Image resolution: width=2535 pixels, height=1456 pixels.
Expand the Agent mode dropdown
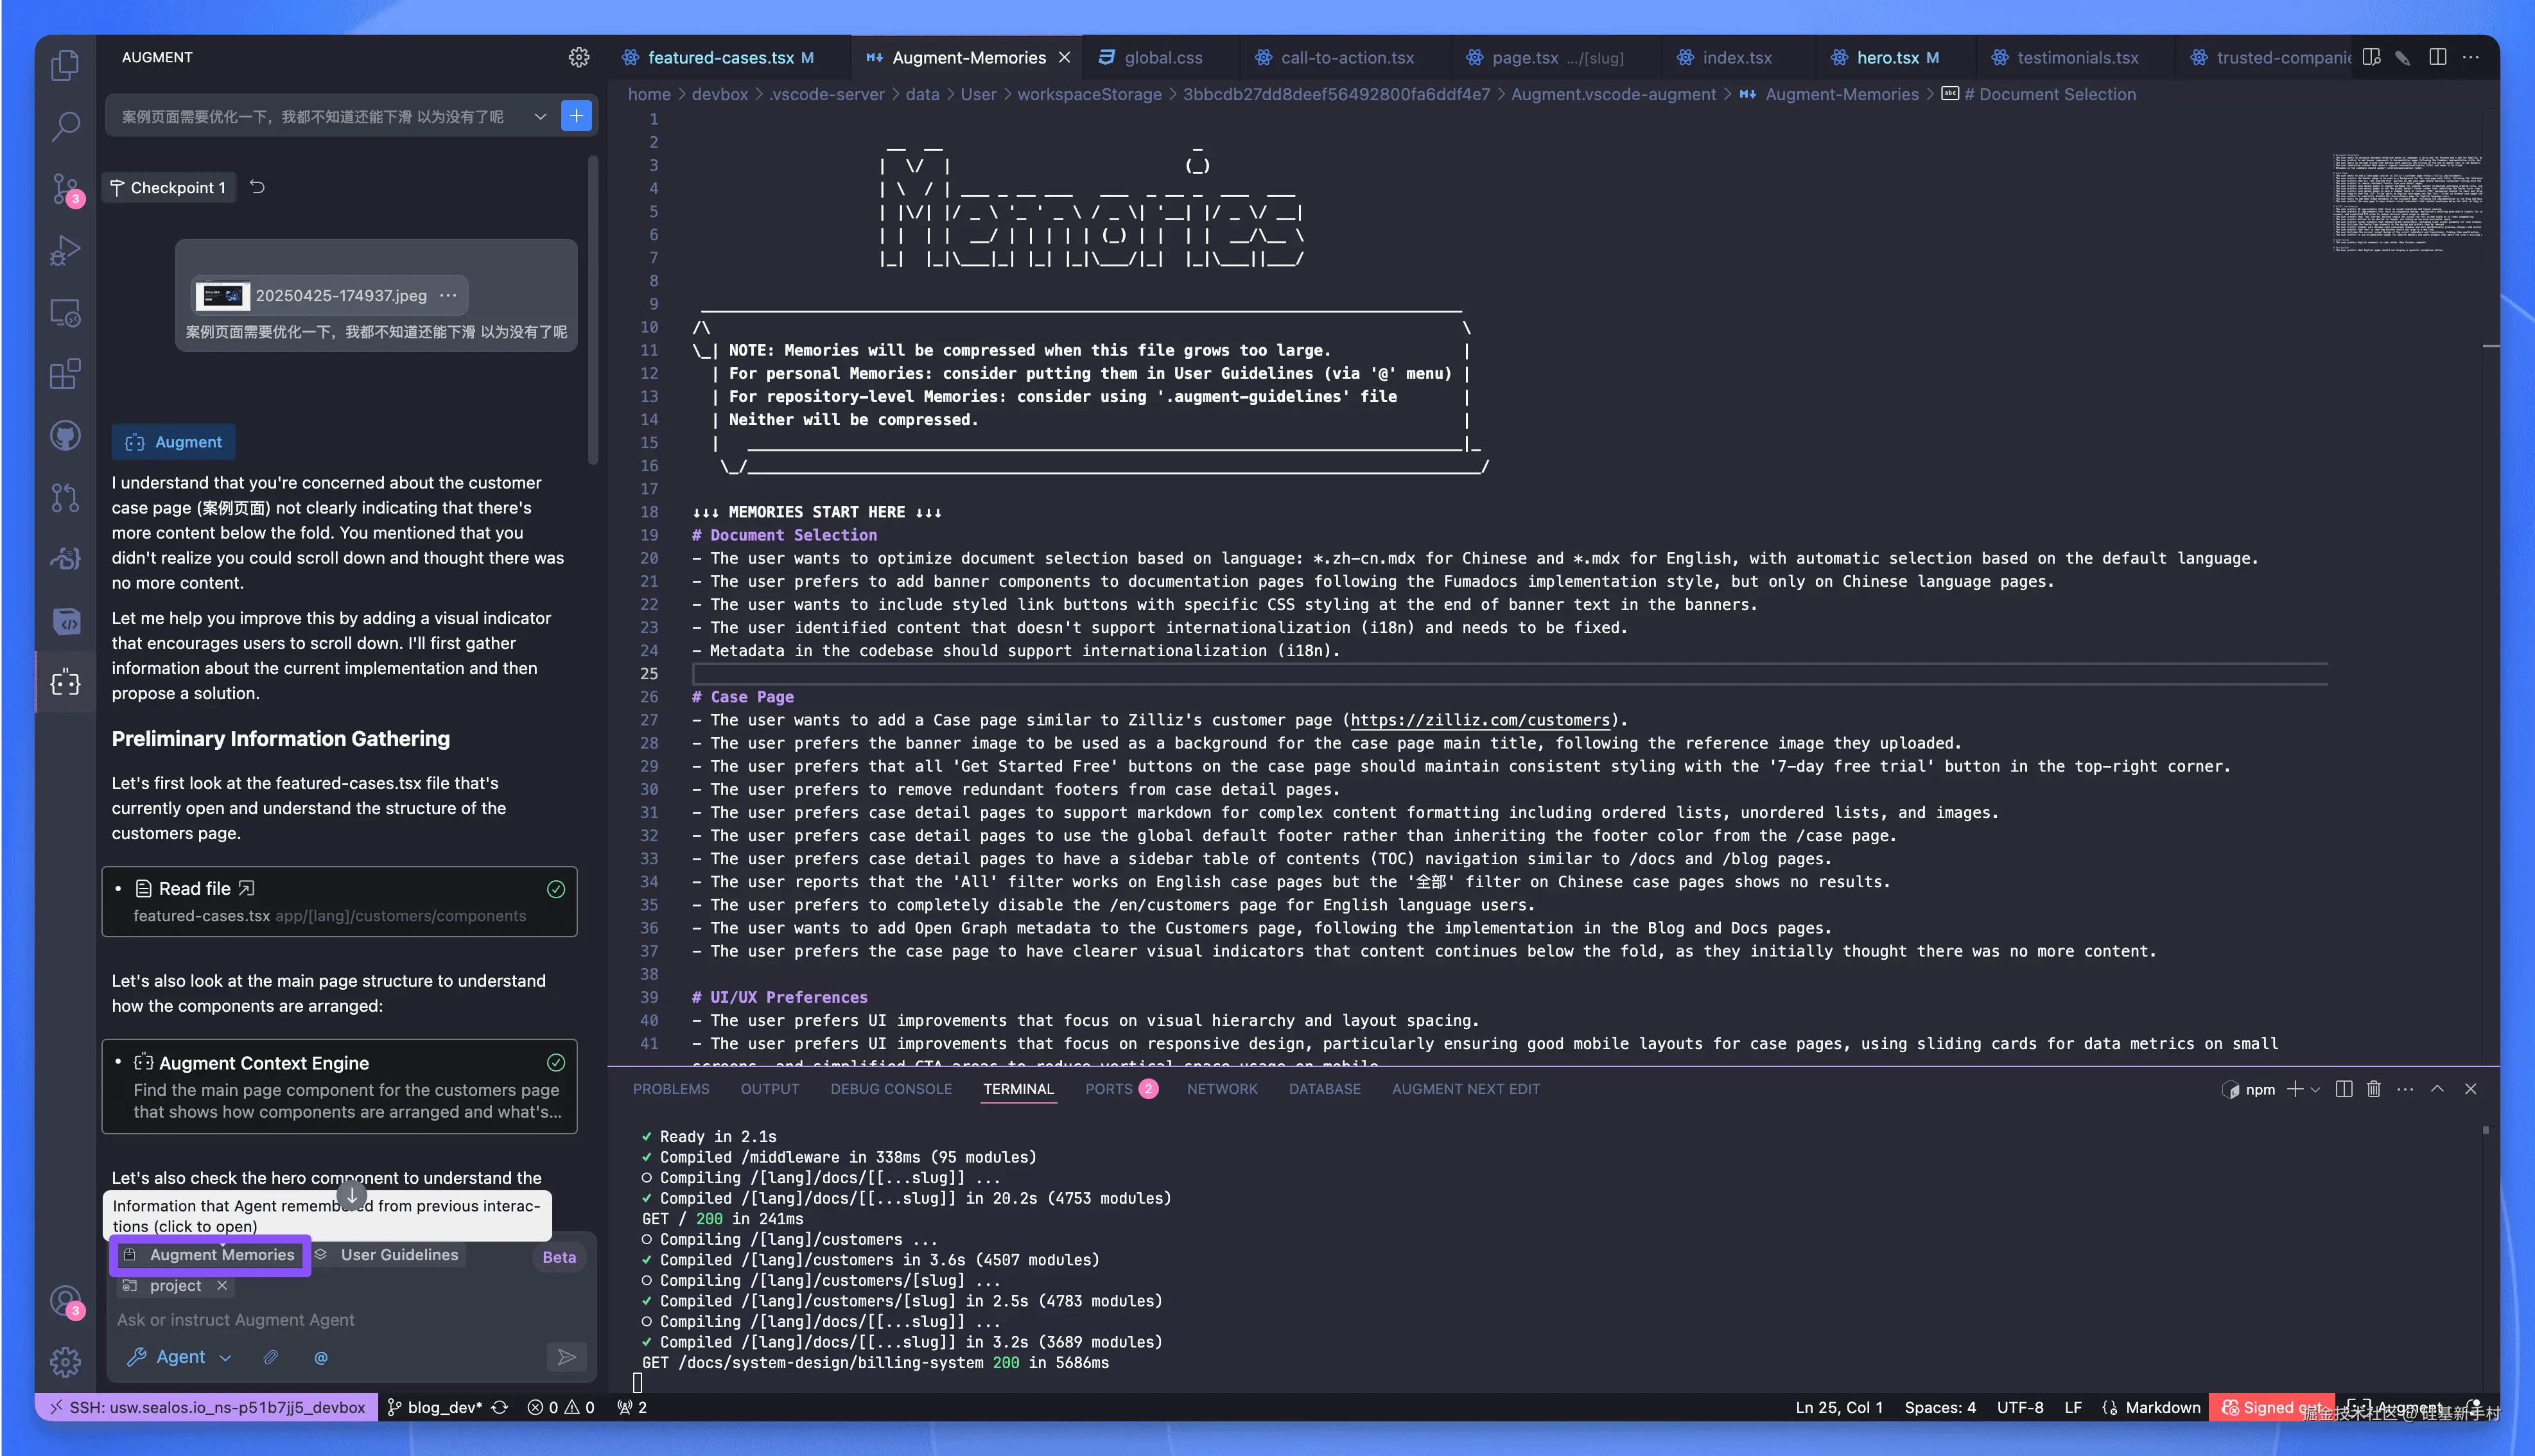[x=225, y=1357]
